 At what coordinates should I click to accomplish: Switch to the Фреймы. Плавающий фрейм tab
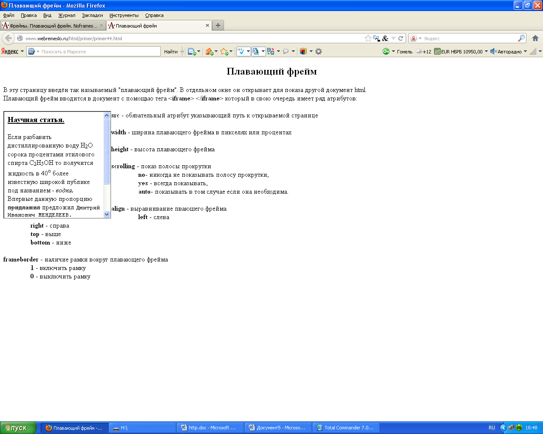tap(53, 25)
